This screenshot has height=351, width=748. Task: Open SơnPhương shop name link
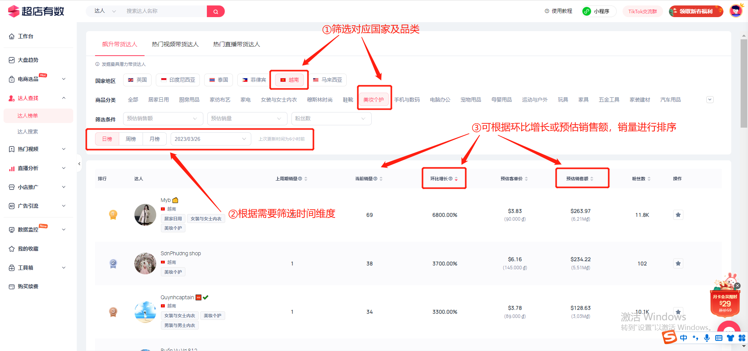[x=181, y=253]
